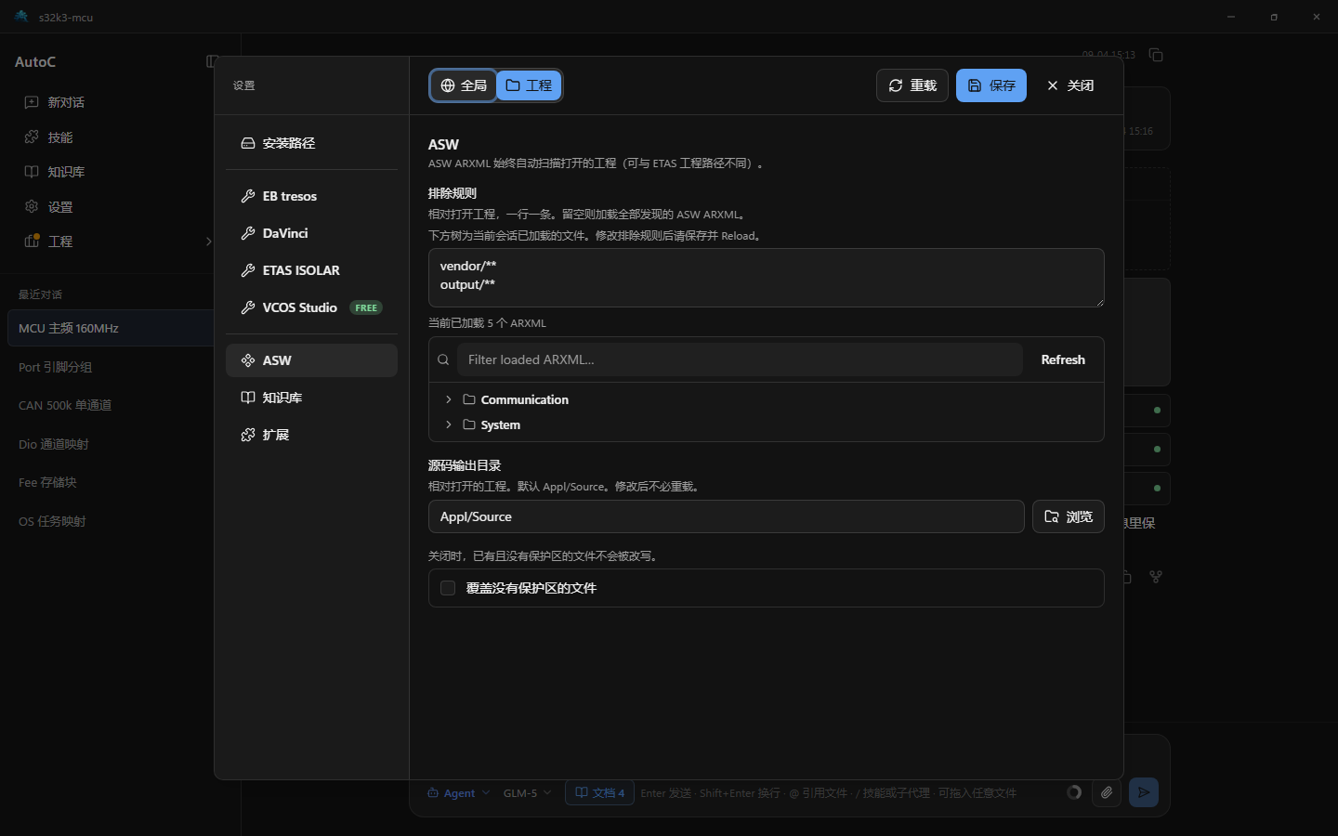This screenshot has width=1338, height=836.
Task: Click the Refresh button
Action: (1063, 359)
